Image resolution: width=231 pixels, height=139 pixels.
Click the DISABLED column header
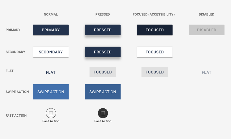tap(207, 14)
